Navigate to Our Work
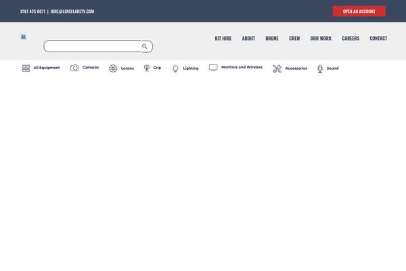The height and width of the screenshot is (271, 406). click(321, 39)
